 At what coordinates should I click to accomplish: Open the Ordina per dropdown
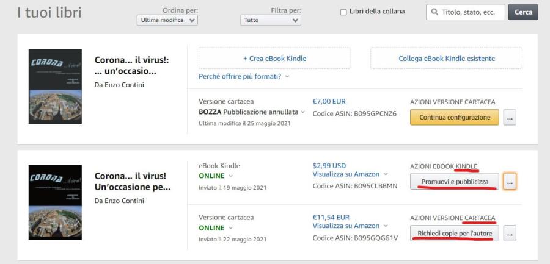(x=167, y=20)
